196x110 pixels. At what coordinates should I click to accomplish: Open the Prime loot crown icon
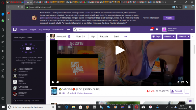[151, 29]
